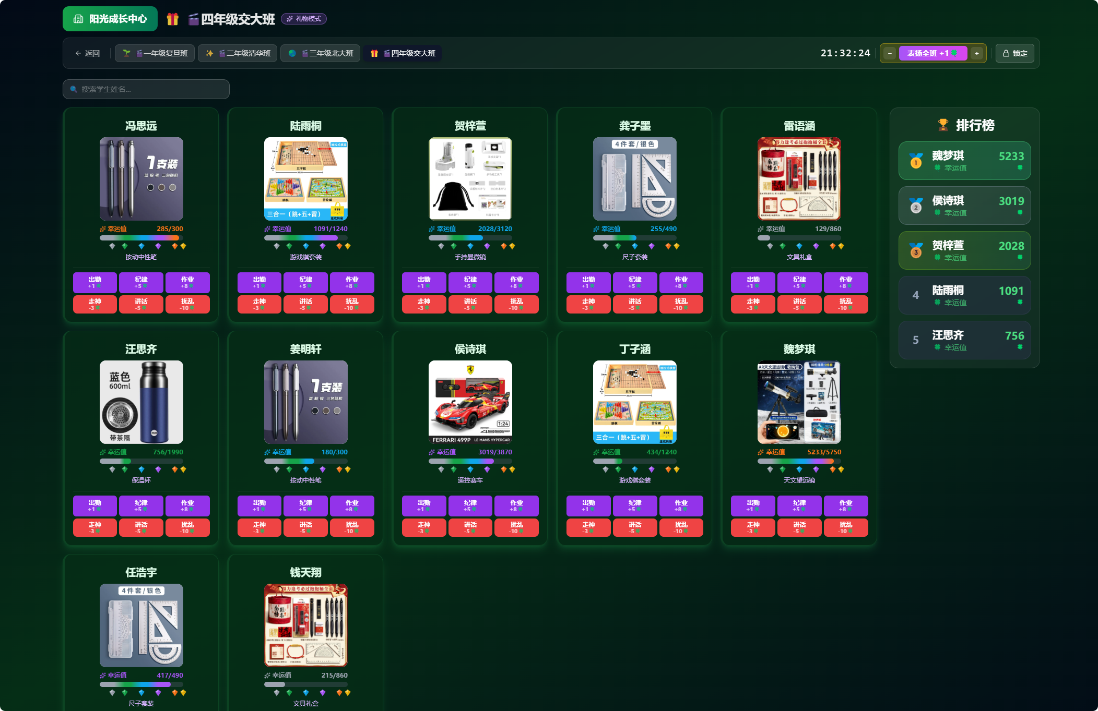Click the purple gem under 贺梓萱's progress bar
The width and height of the screenshot is (1098, 711).
(x=487, y=246)
